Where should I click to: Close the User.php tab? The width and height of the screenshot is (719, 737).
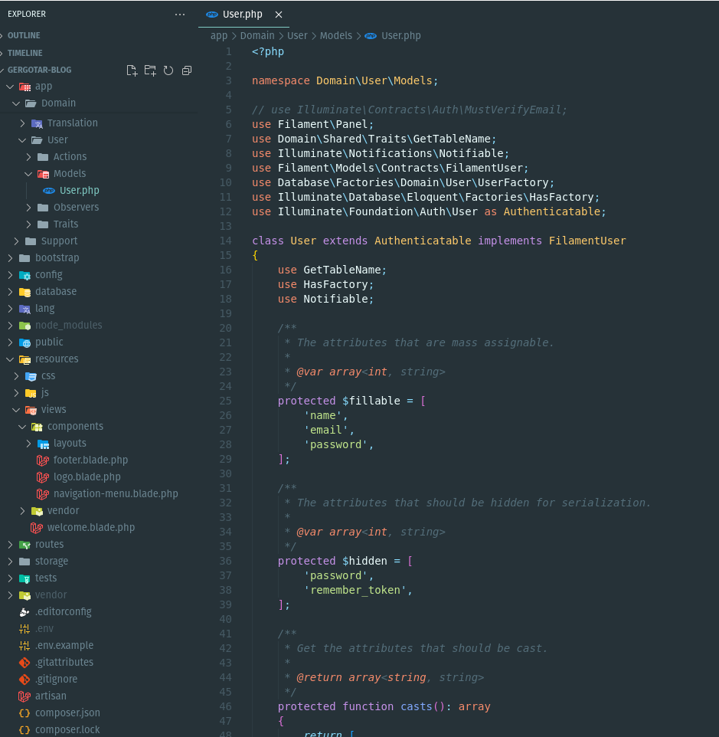(x=278, y=14)
